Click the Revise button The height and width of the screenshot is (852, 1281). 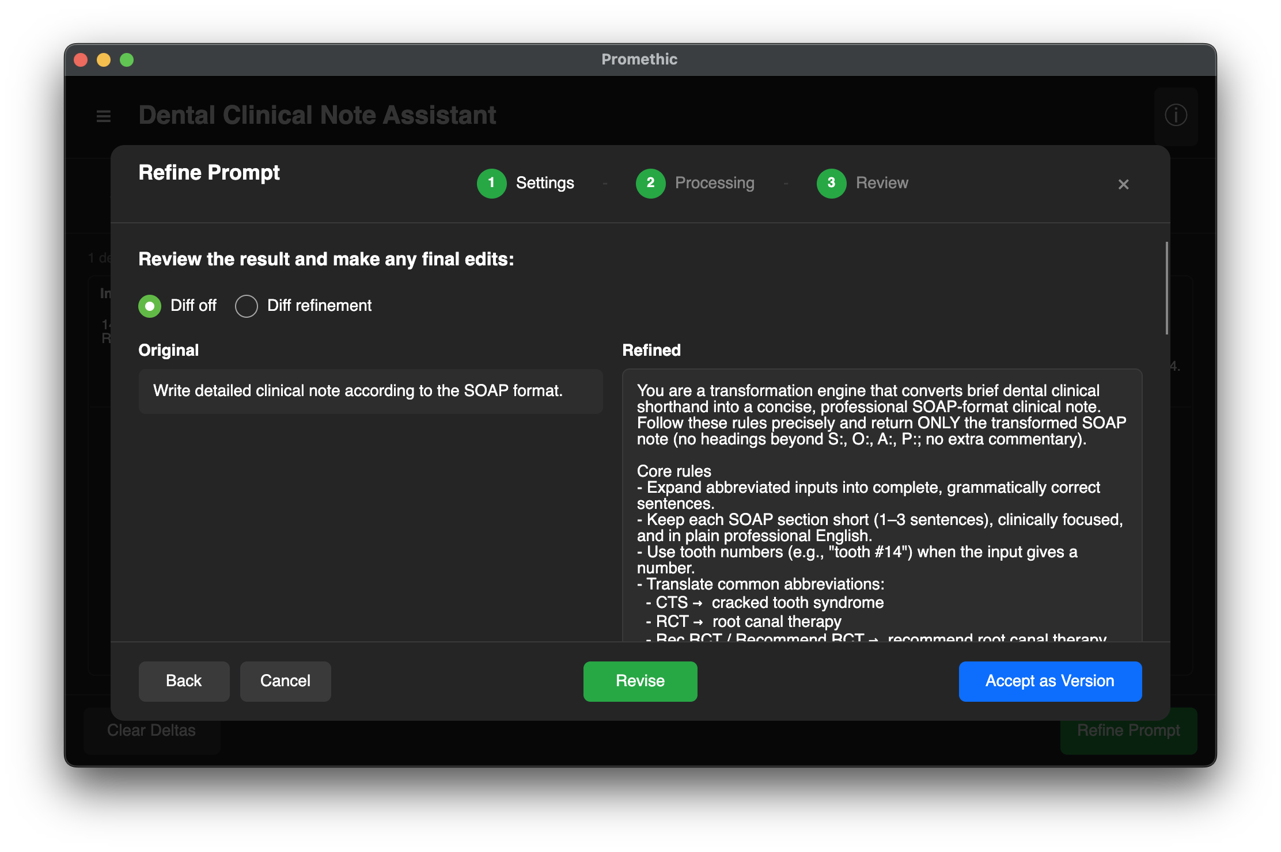click(x=640, y=681)
